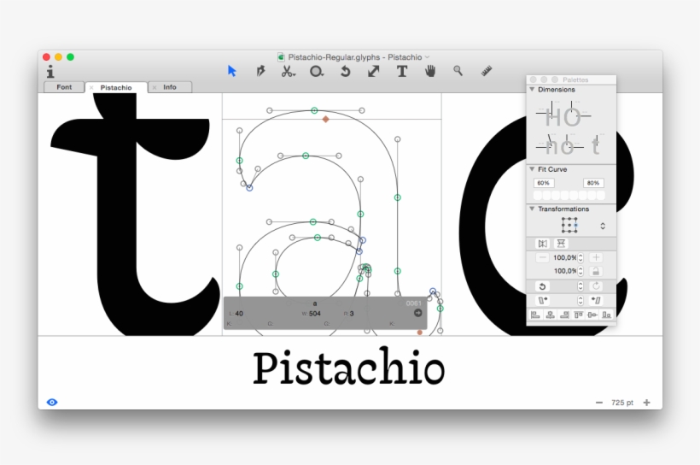Activate the Rotate tool in toolbar
The width and height of the screenshot is (700, 465).
(x=345, y=71)
